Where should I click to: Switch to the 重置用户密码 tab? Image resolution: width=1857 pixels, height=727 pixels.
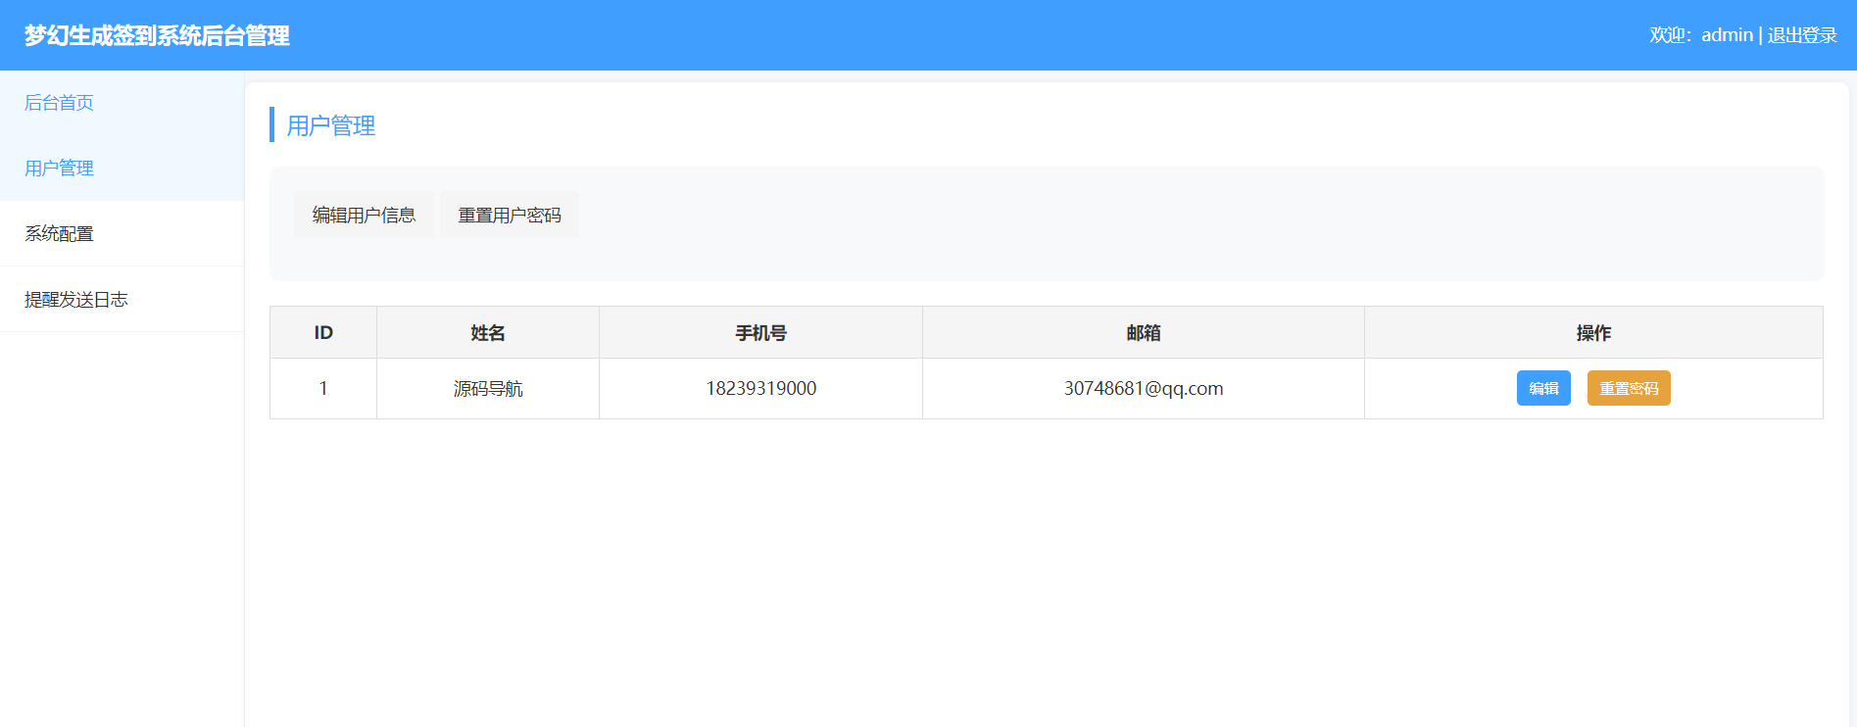click(x=510, y=215)
